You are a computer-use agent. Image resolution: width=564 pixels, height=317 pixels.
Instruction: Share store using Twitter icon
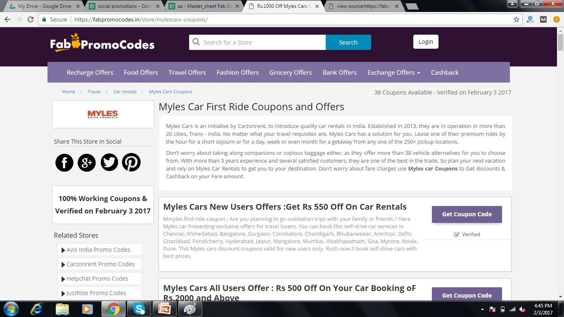coord(109,163)
